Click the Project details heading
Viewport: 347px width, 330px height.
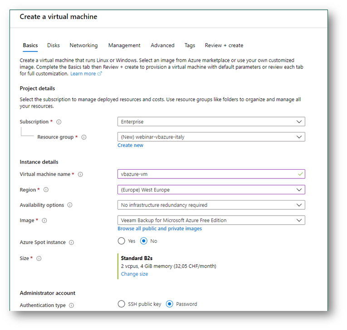[x=37, y=89]
